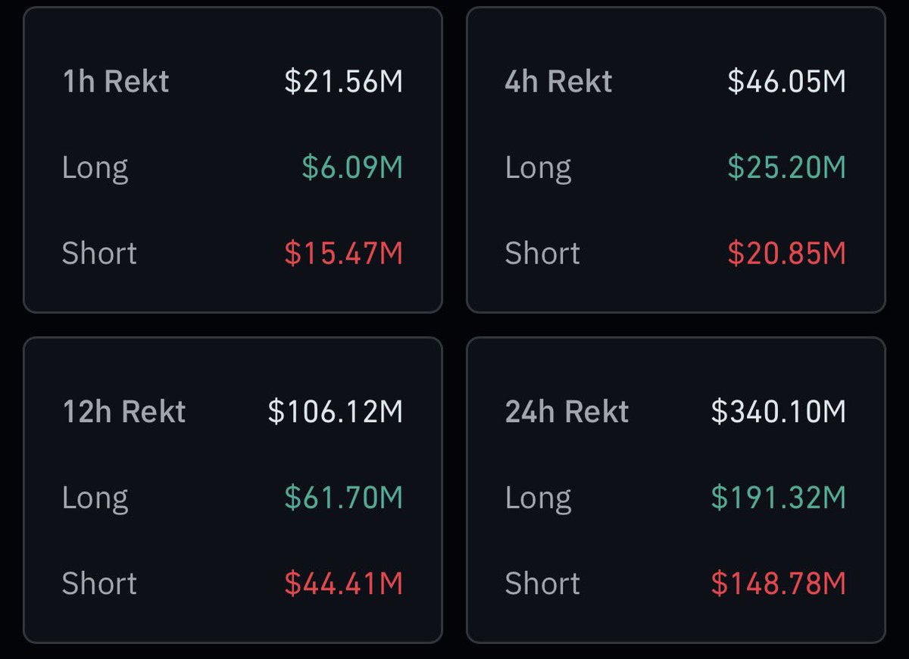909x659 pixels.
Task: Open the 24h Rekt card title
Action: (x=567, y=411)
